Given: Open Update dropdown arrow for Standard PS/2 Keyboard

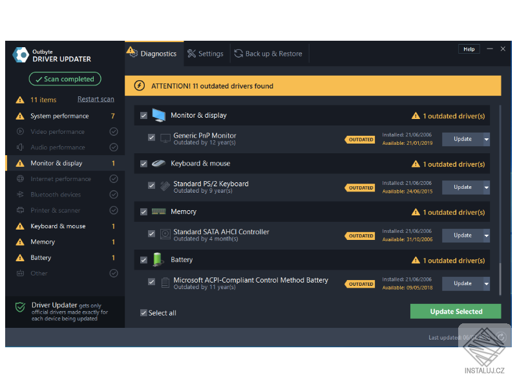Looking at the screenshot, I should point(487,188).
